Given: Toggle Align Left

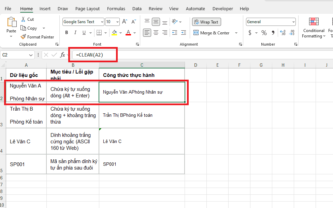Looking at the screenshot, I should coord(147,33).
